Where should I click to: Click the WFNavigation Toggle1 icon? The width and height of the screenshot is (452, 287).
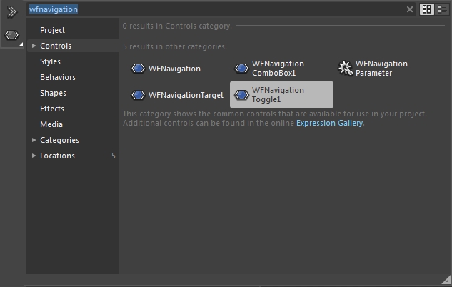241,95
